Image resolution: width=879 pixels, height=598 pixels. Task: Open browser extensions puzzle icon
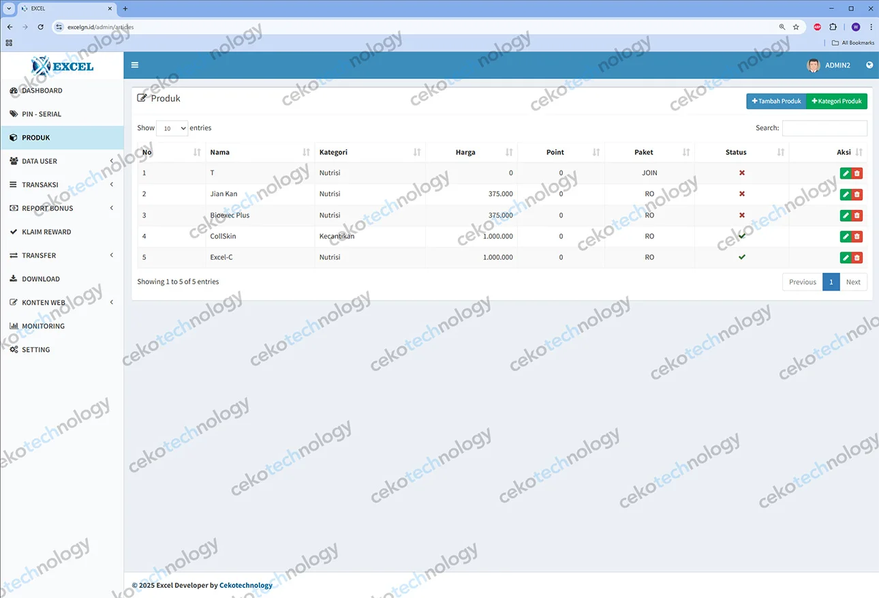point(833,27)
